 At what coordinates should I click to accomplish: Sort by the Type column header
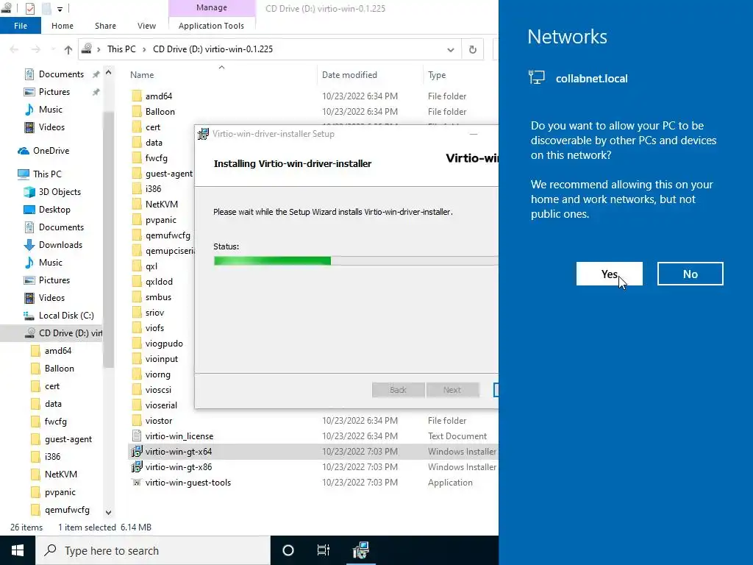point(437,75)
